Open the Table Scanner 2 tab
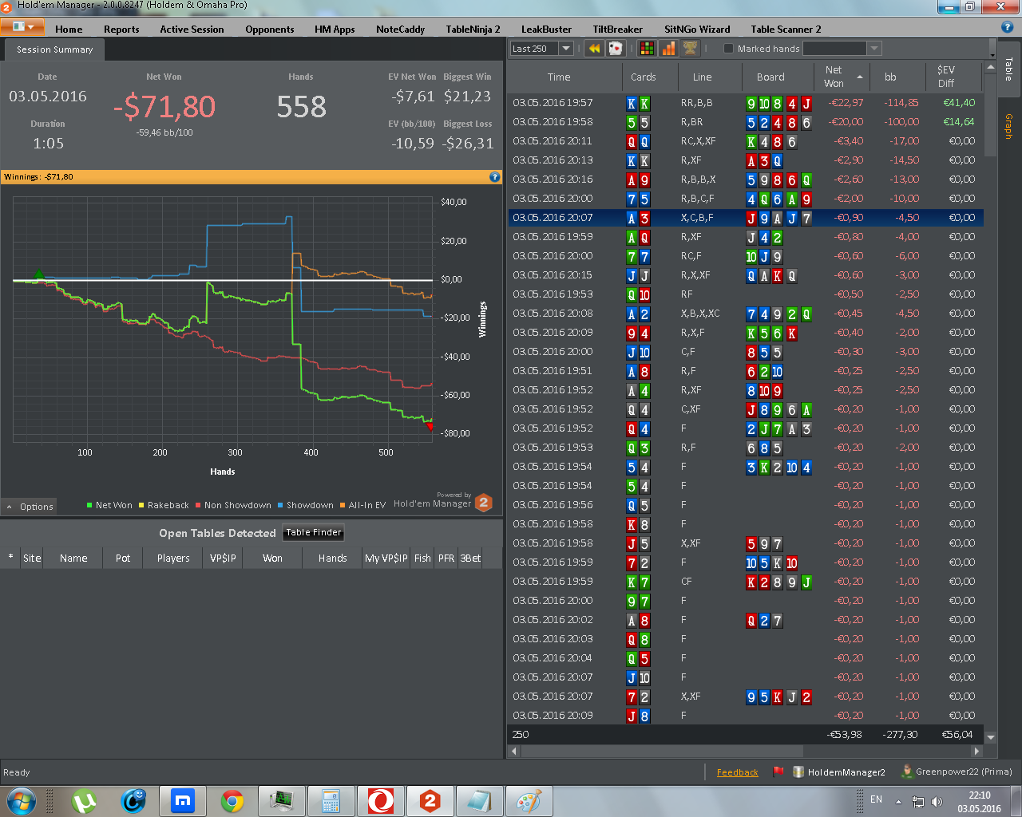This screenshot has width=1022, height=817. (786, 30)
